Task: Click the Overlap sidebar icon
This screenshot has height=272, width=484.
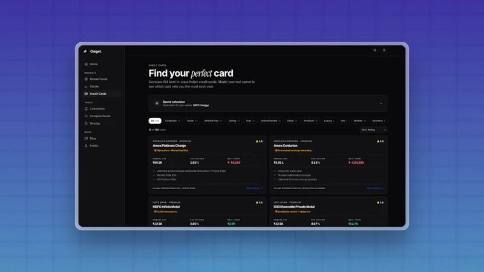Action: tap(86, 123)
